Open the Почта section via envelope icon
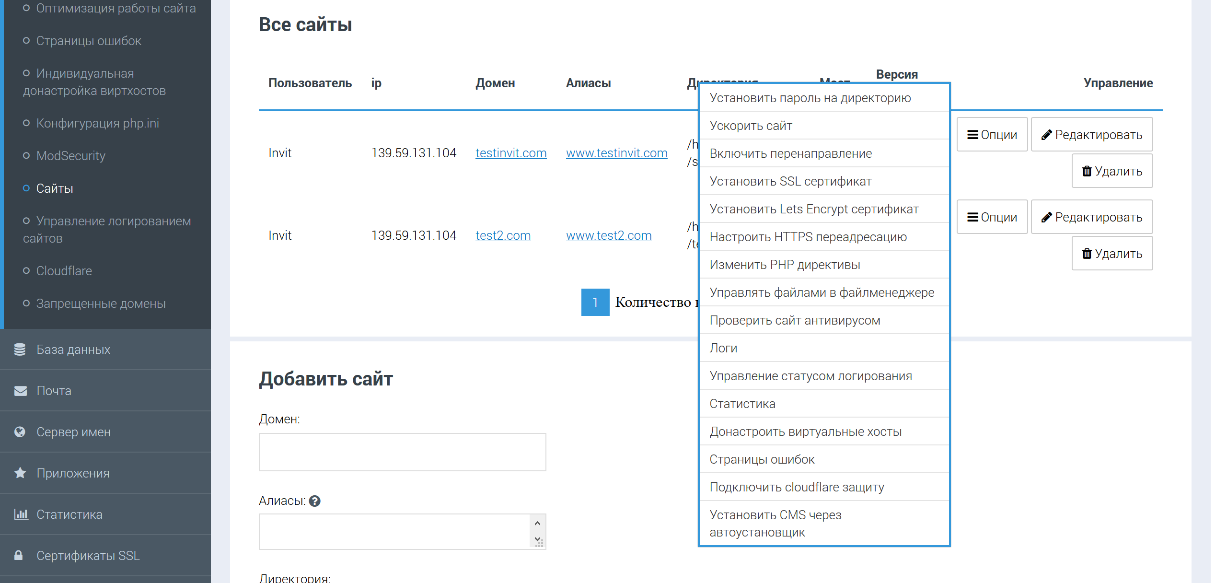The width and height of the screenshot is (1227, 583). 20,390
